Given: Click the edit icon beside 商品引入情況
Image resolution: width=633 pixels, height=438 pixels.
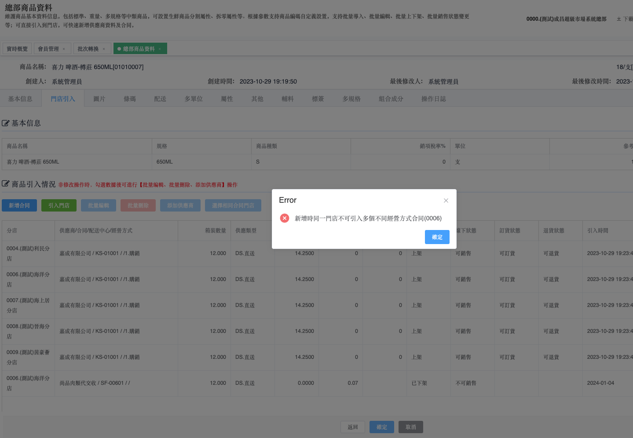Looking at the screenshot, I should point(6,184).
